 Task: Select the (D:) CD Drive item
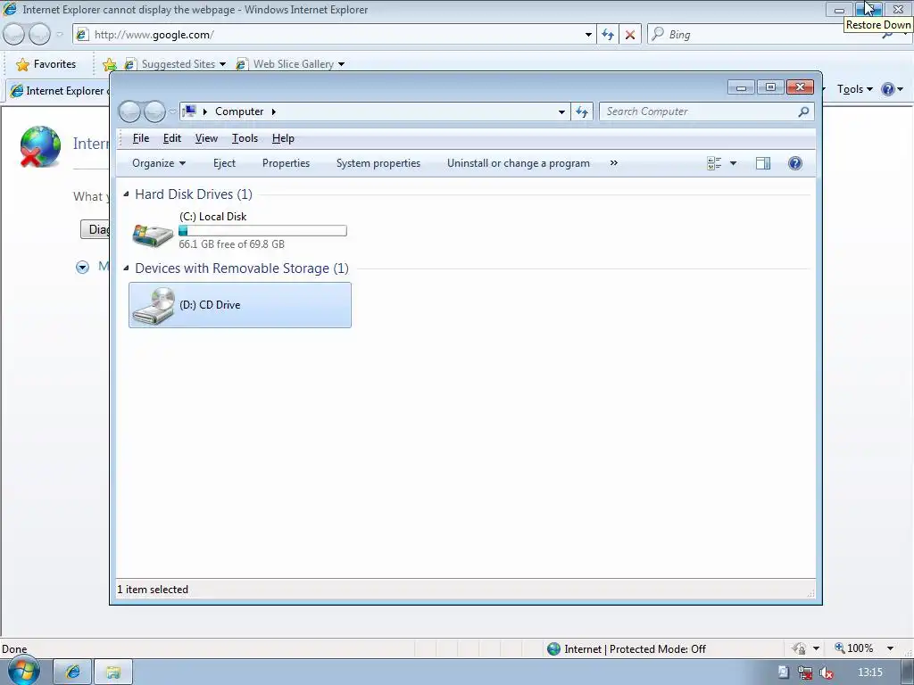pos(240,305)
